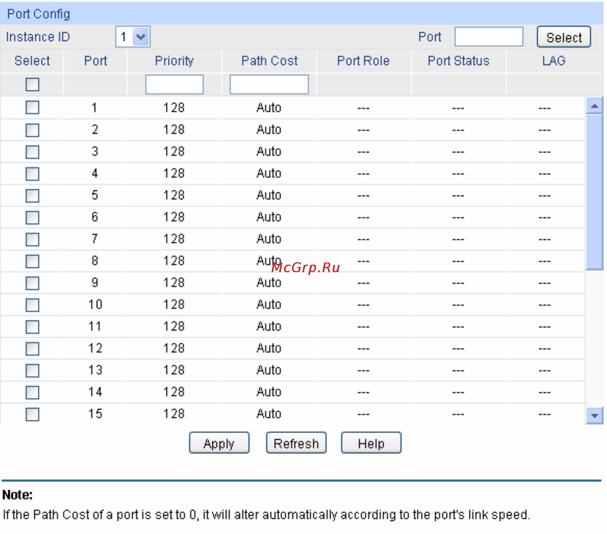Check the checkbox for port 11
The image size is (607, 534).
pos(32,327)
